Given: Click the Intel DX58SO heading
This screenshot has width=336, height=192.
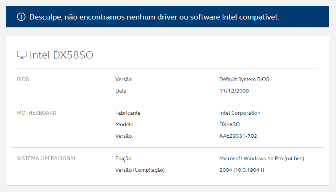Looking at the screenshot, I should coord(61,55).
